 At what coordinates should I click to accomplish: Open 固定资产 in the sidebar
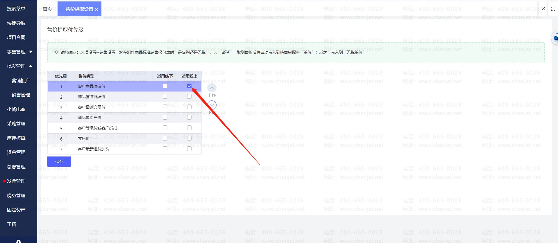click(16, 210)
